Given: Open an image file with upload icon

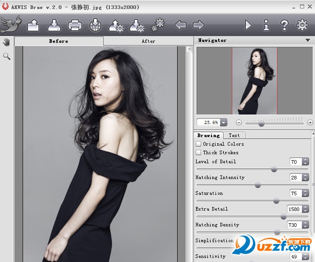Looking at the screenshot, I should coord(33,25).
